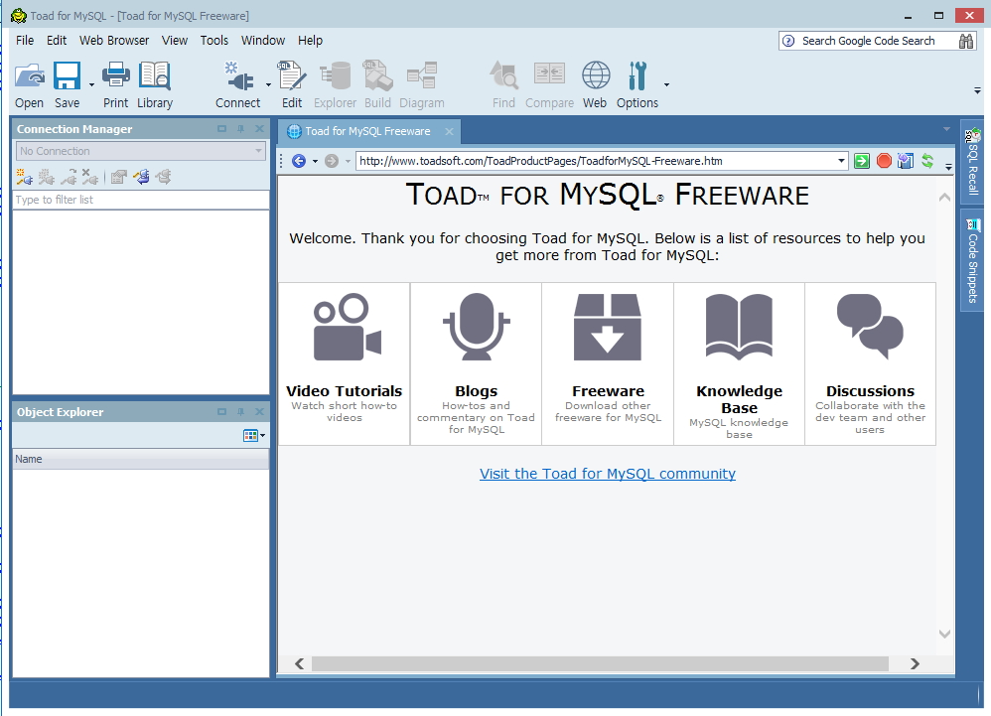Open the Diagram toolbar icon
Viewport: 991px width, 716px height.
(x=422, y=76)
